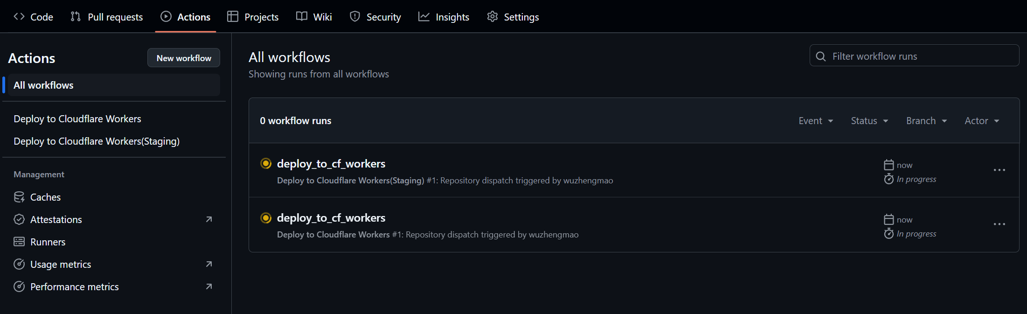Click the Insights graph icon
This screenshot has width=1027, height=314.
click(424, 17)
